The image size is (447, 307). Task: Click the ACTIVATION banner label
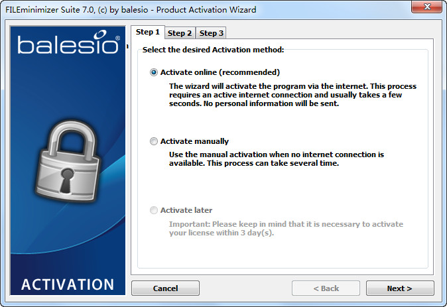(x=68, y=284)
